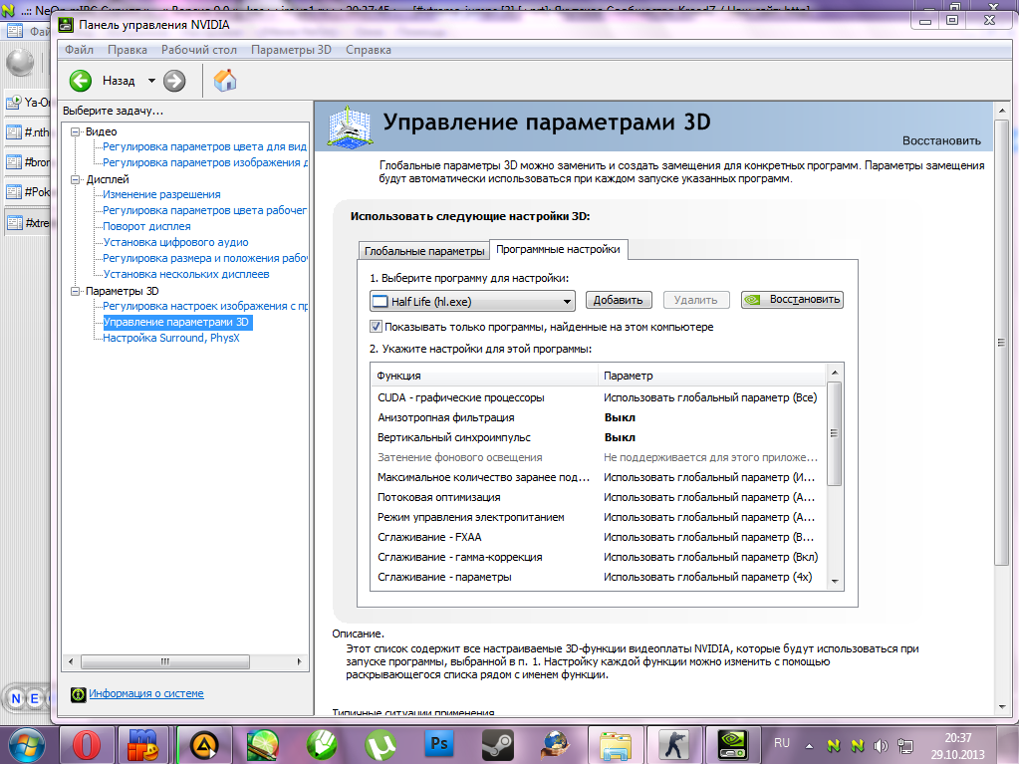Select Управление параметрами 3D in the tree
Screen dimensions: 1019x764
point(176,322)
